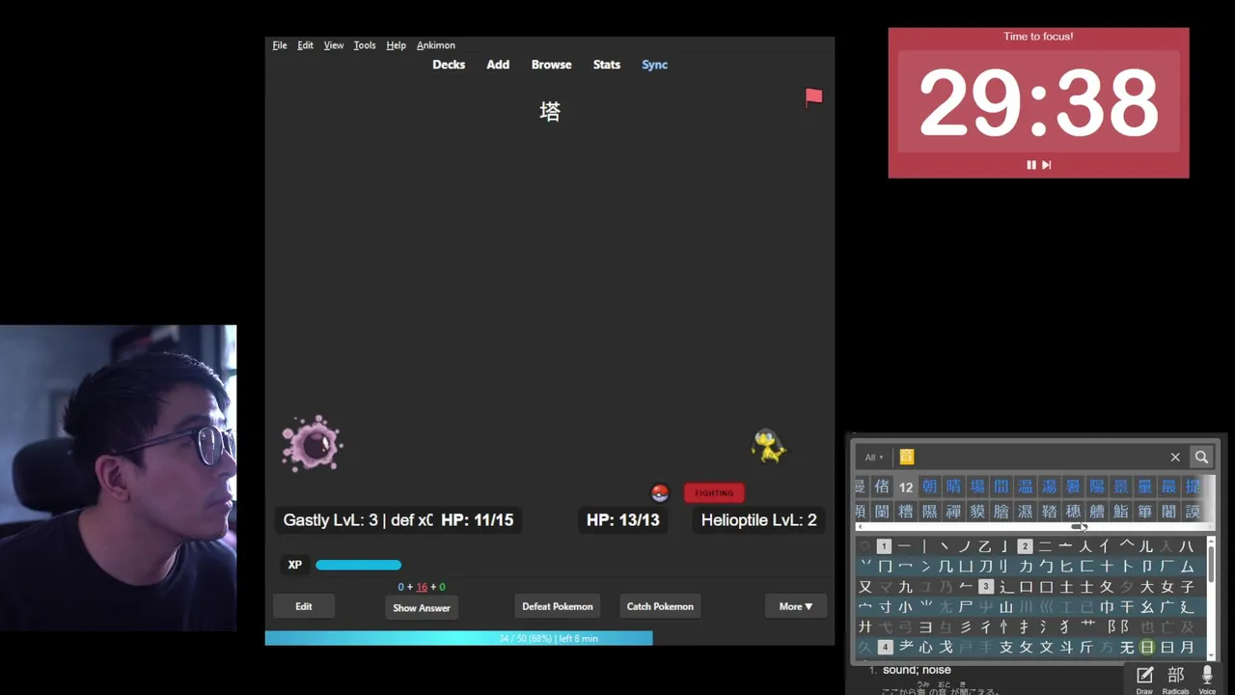Click the 塔 kanji on the card
This screenshot has height=695, width=1235.
[550, 112]
